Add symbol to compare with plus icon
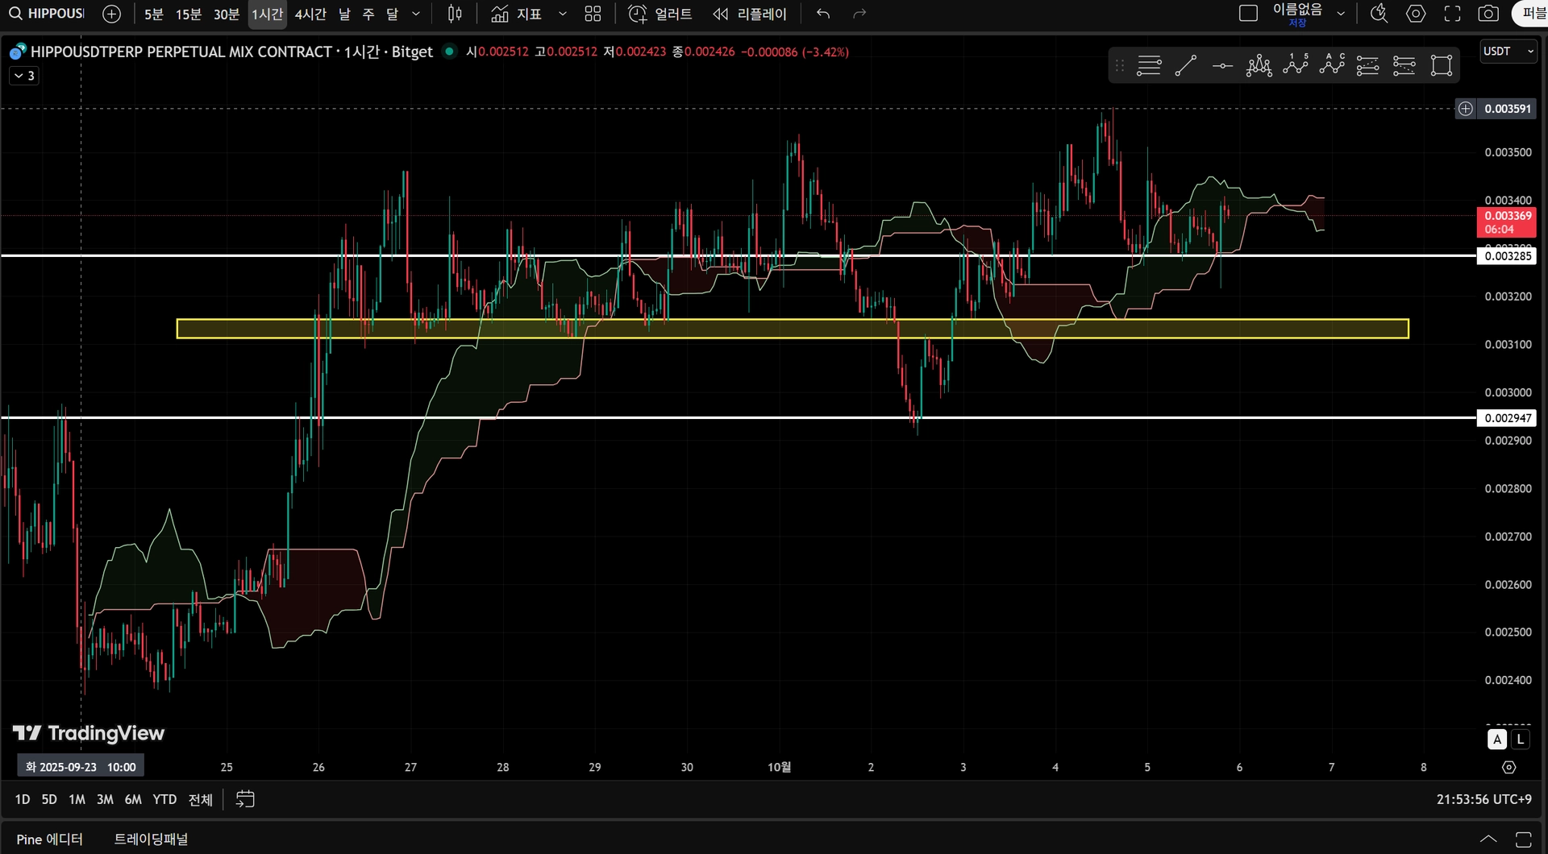Viewport: 1548px width, 854px height. (112, 14)
